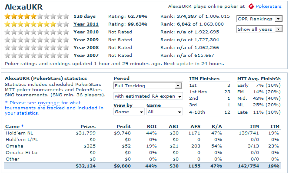The height and width of the screenshot is (174, 289).
Task: Click the Prizes column header
Action: 88,127
